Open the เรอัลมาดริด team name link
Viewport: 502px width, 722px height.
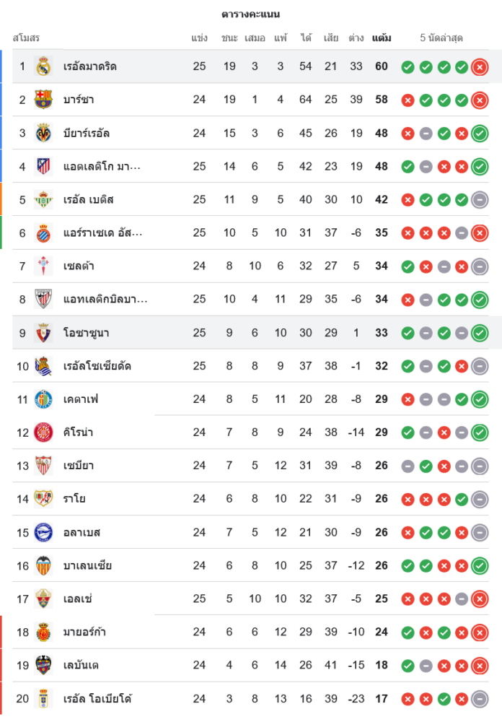90,66
